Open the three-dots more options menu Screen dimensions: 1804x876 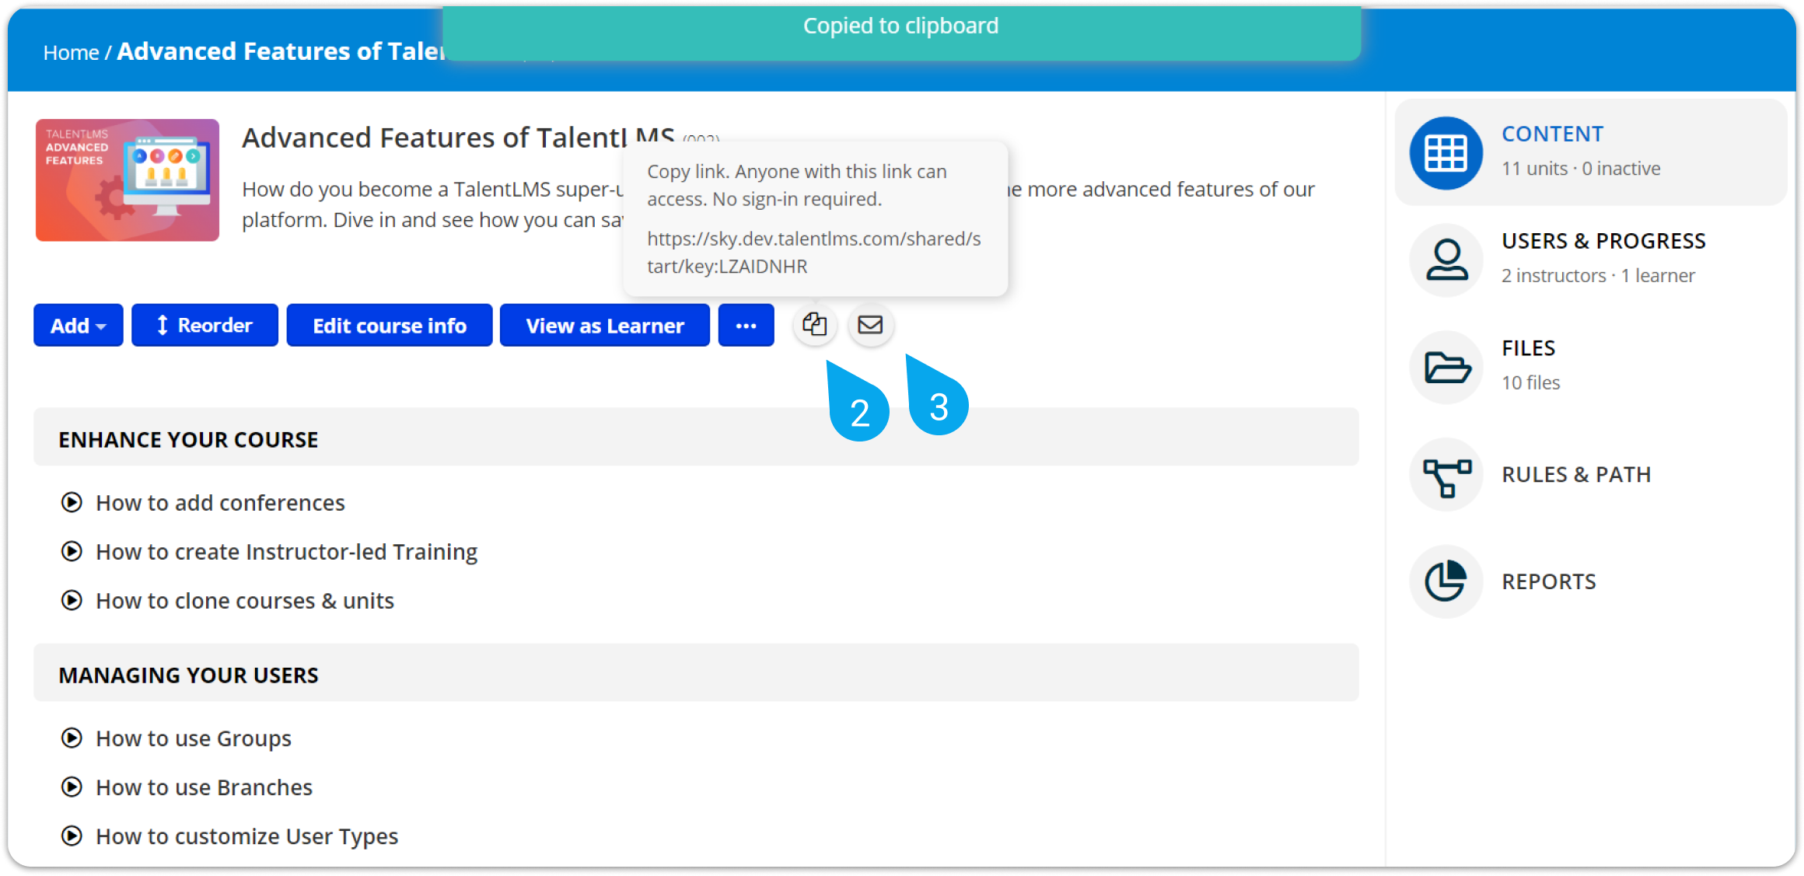[x=746, y=325]
